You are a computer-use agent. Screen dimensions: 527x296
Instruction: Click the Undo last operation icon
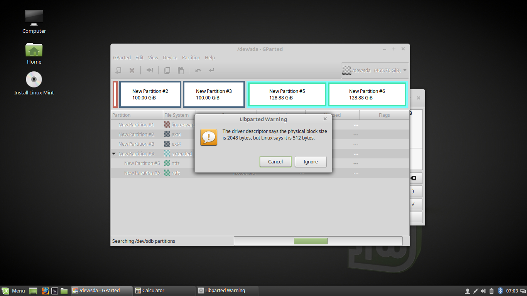coord(198,70)
